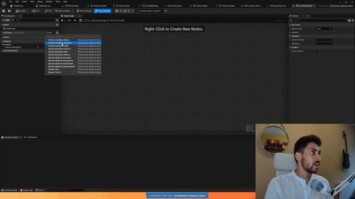This screenshot has width=355, height=199.
Task: Switch to the AIC_Enemy_Base tab
Action: click(174, 6)
